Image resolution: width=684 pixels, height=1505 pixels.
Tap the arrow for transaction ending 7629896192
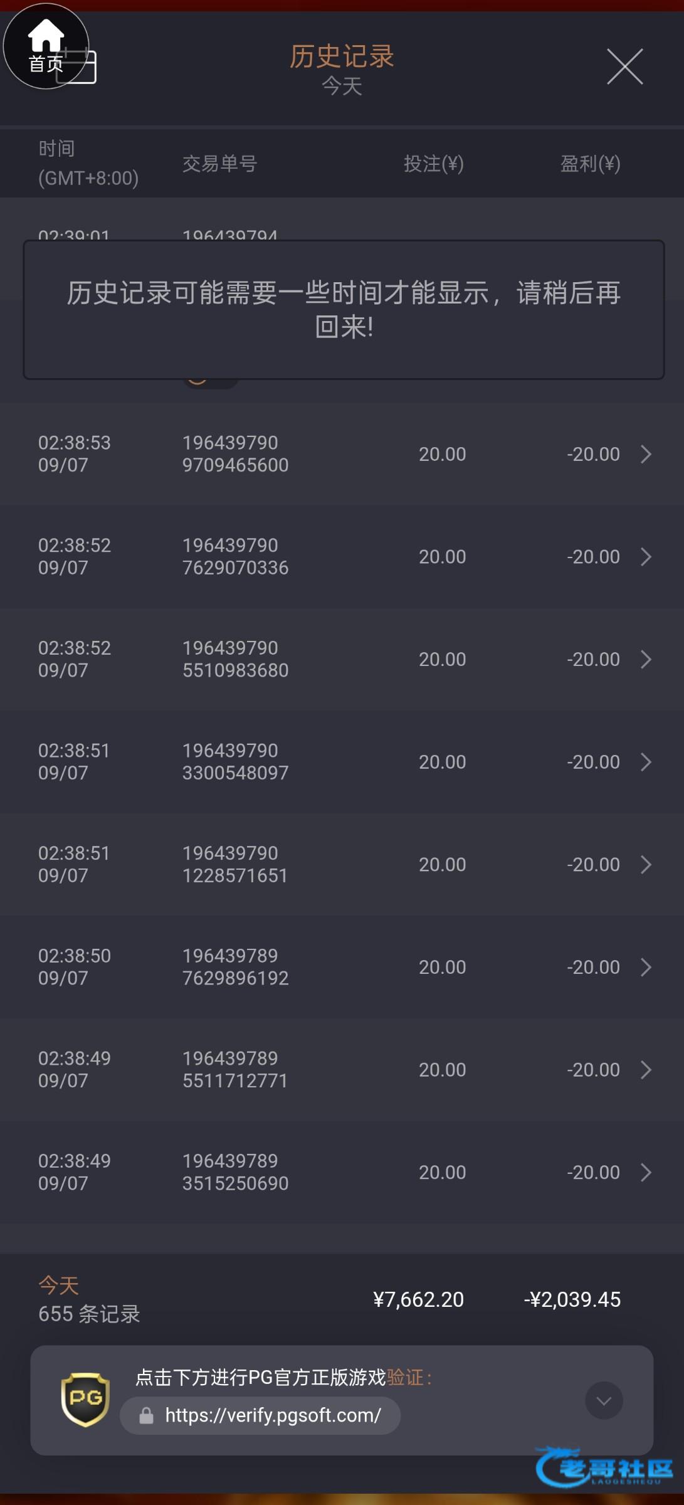point(646,968)
